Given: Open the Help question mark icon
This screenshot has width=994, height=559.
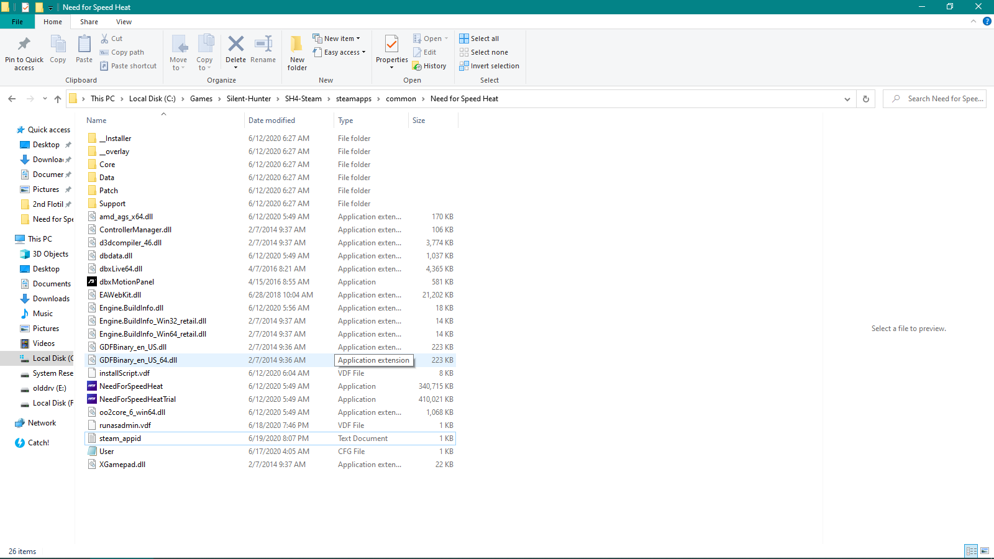Looking at the screenshot, I should [987, 22].
